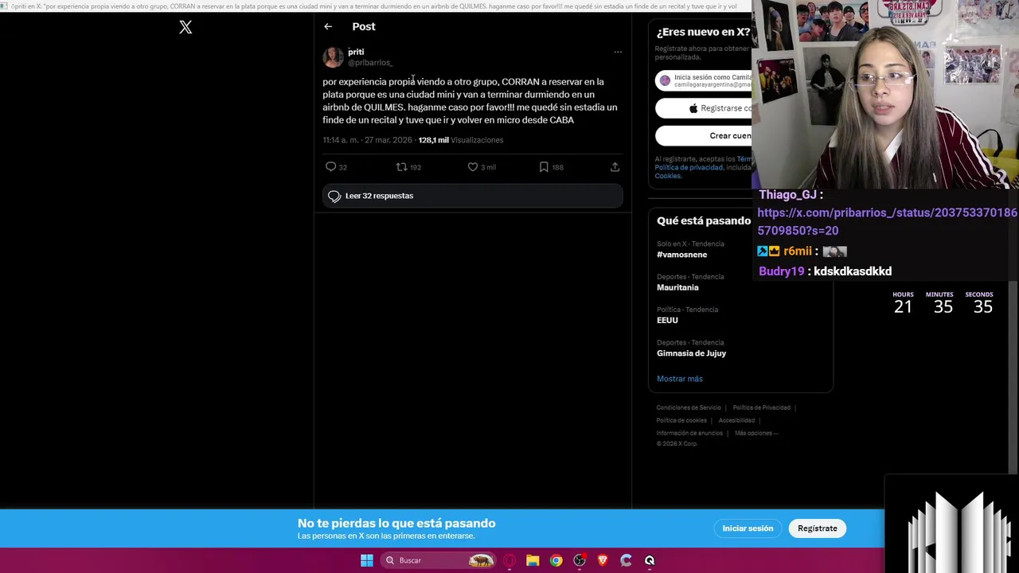Click Condiciones de Servicio footer link
This screenshot has width=1019, height=573.
[689, 407]
